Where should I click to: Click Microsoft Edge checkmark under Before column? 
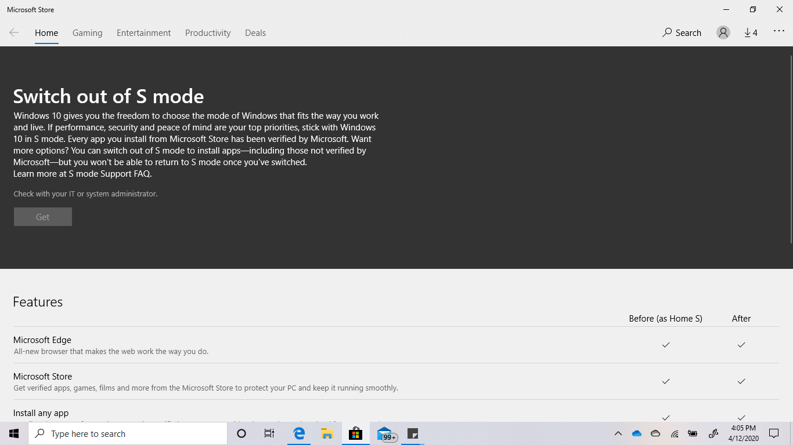(666, 345)
